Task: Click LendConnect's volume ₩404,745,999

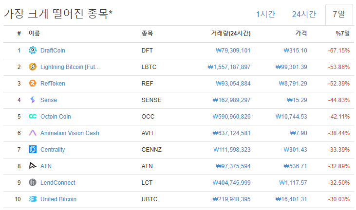Action: click(231, 182)
